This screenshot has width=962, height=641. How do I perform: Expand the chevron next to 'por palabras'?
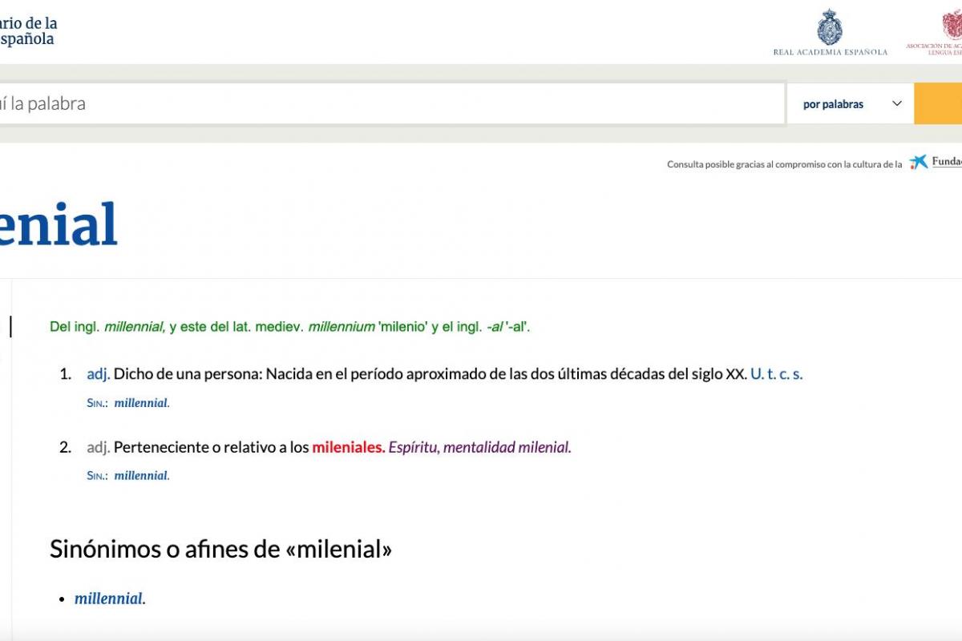tap(897, 103)
